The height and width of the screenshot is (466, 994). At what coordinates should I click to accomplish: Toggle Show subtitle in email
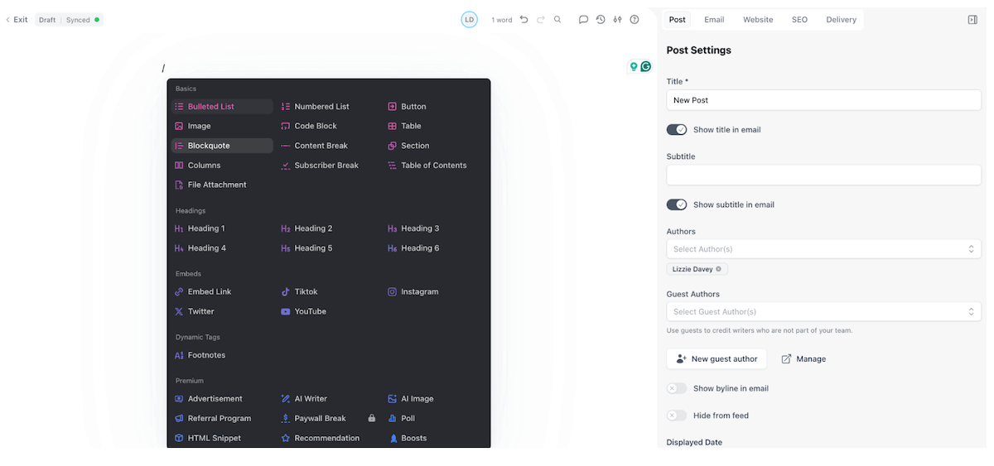pyautogui.click(x=677, y=204)
